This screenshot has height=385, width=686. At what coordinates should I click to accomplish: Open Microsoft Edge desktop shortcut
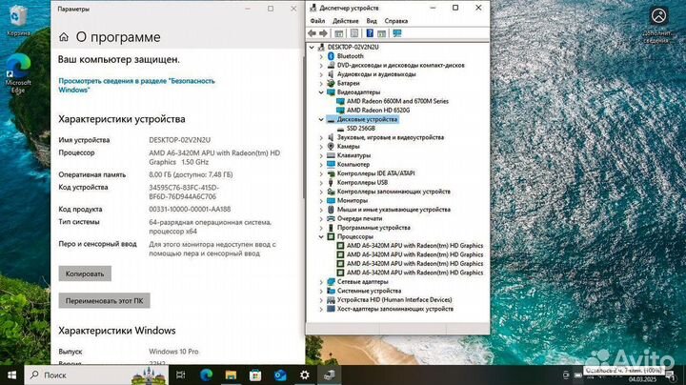tap(18, 73)
